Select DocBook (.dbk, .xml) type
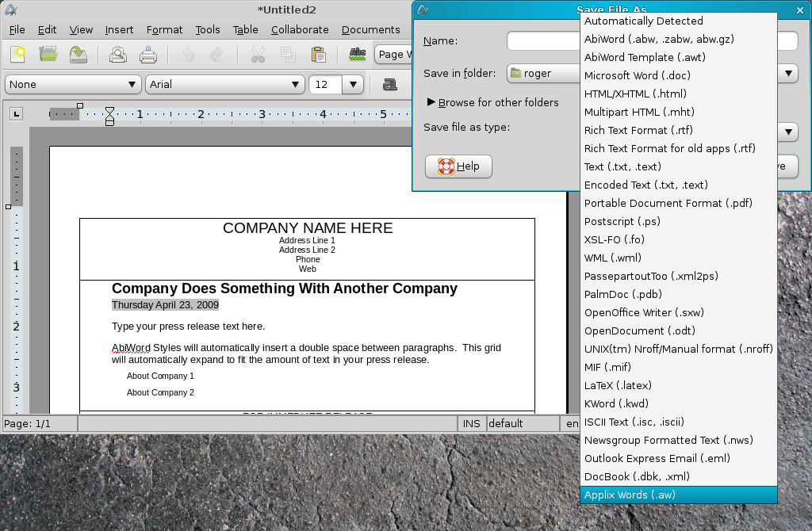Screen dimensions: 812x531 point(679,476)
